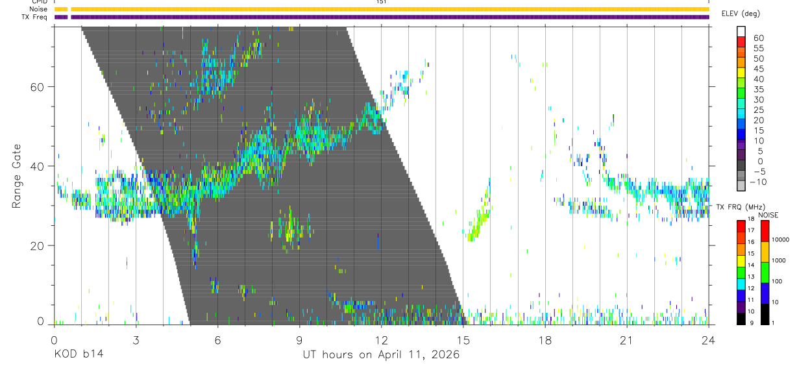Click the '14' label on the TX FRQ scale
797x368 pixels.
click(751, 265)
